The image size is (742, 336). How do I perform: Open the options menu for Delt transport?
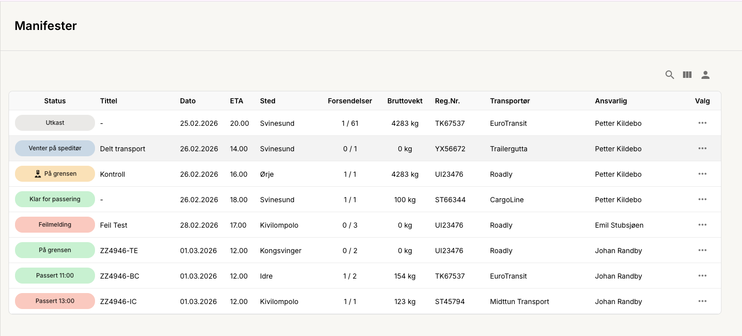[702, 148]
